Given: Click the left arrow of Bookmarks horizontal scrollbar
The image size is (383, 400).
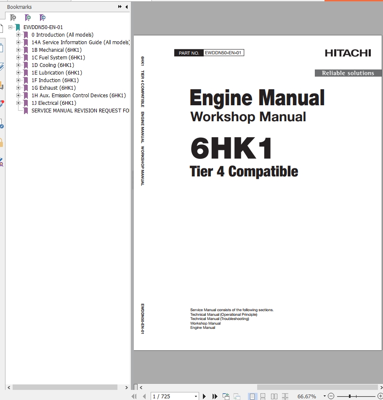Looking at the screenshot, I should click(9, 387).
